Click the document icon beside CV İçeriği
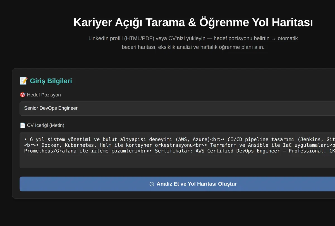This screenshot has height=226, width=335. click(x=23, y=125)
